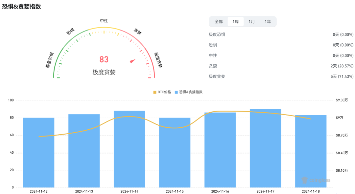
Task: Click the 恐惧 label on gauge arc
Action: point(70,32)
